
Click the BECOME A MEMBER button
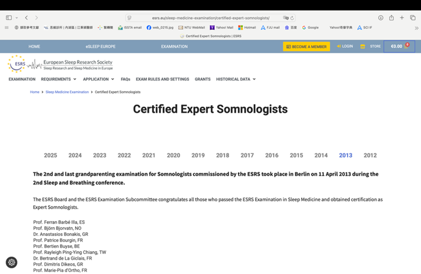tap(306, 46)
